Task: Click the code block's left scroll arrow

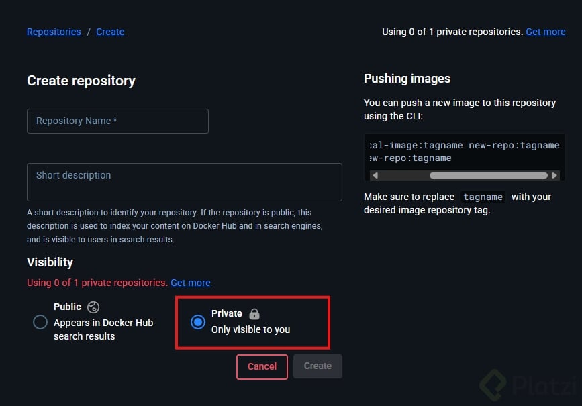Action: pyautogui.click(x=375, y=176)
